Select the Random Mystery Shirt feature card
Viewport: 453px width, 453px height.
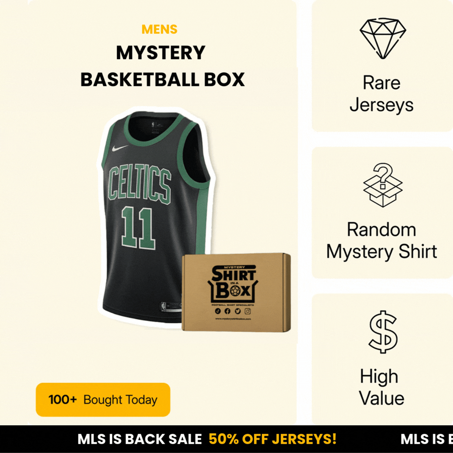(383, 213)
